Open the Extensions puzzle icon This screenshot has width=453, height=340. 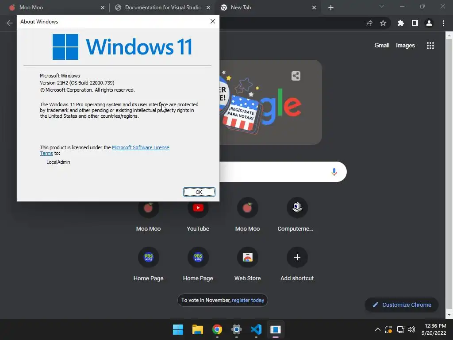[x=400, y=23]
